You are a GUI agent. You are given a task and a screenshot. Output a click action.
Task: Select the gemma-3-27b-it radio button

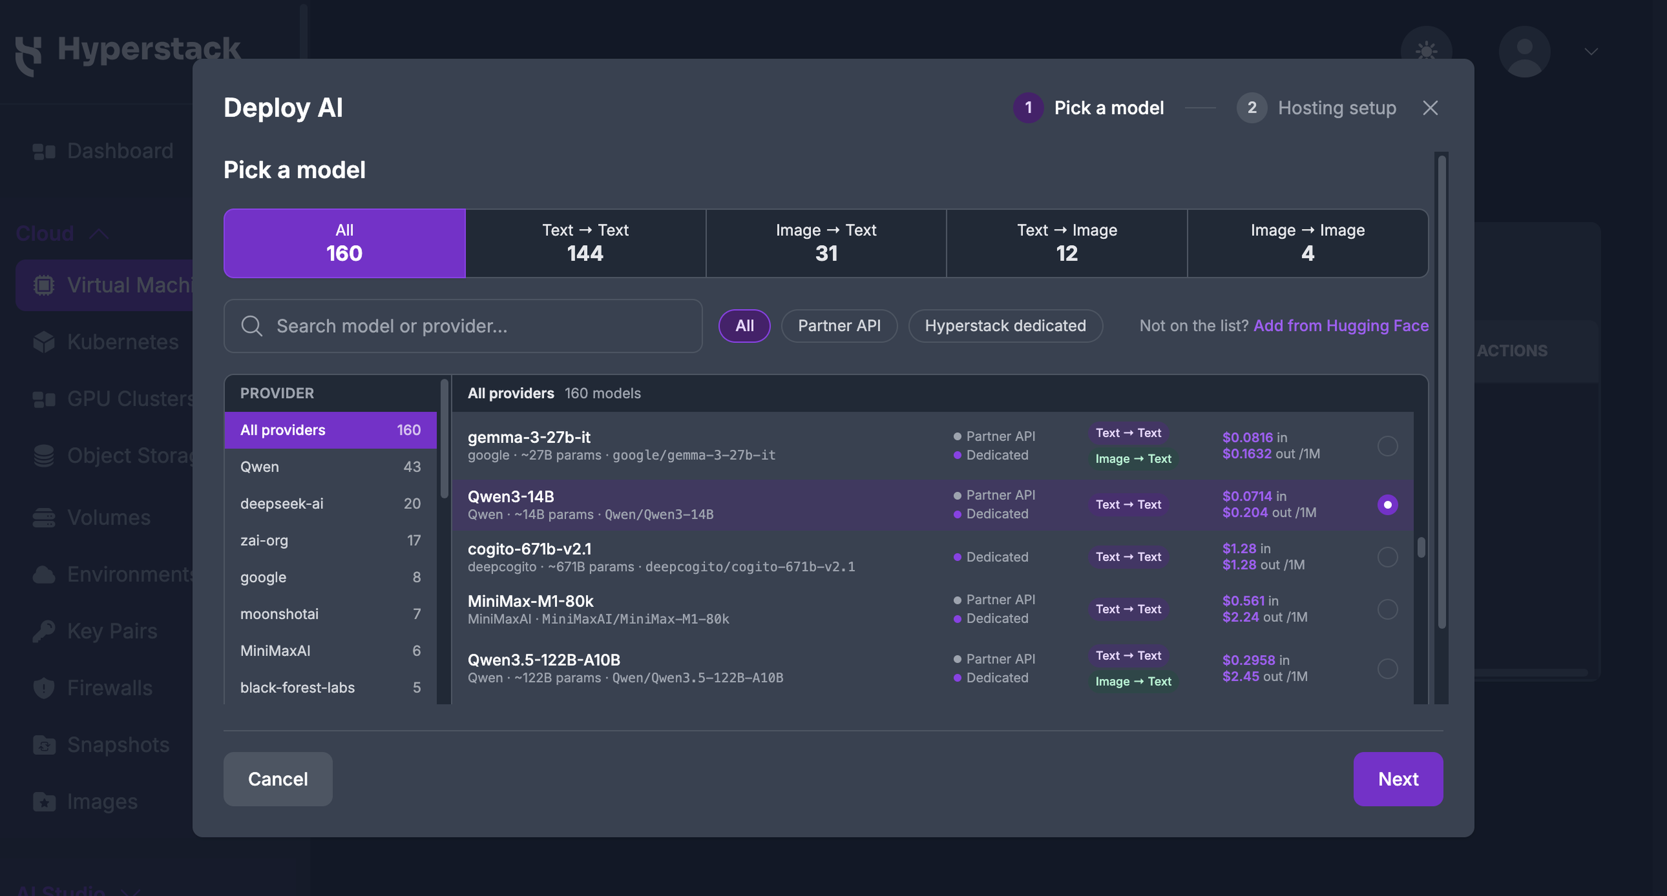(1388, 446)
